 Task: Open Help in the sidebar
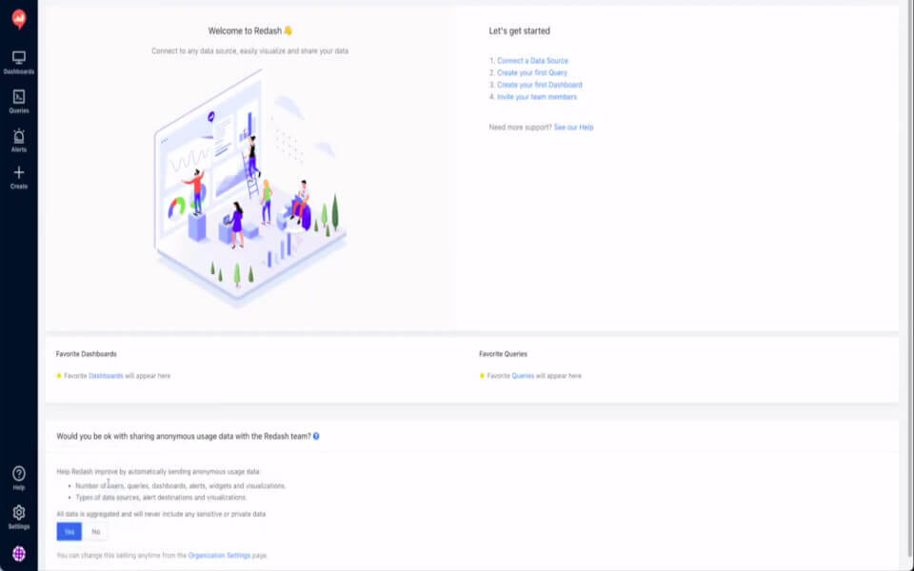click(x=19, y=479)
